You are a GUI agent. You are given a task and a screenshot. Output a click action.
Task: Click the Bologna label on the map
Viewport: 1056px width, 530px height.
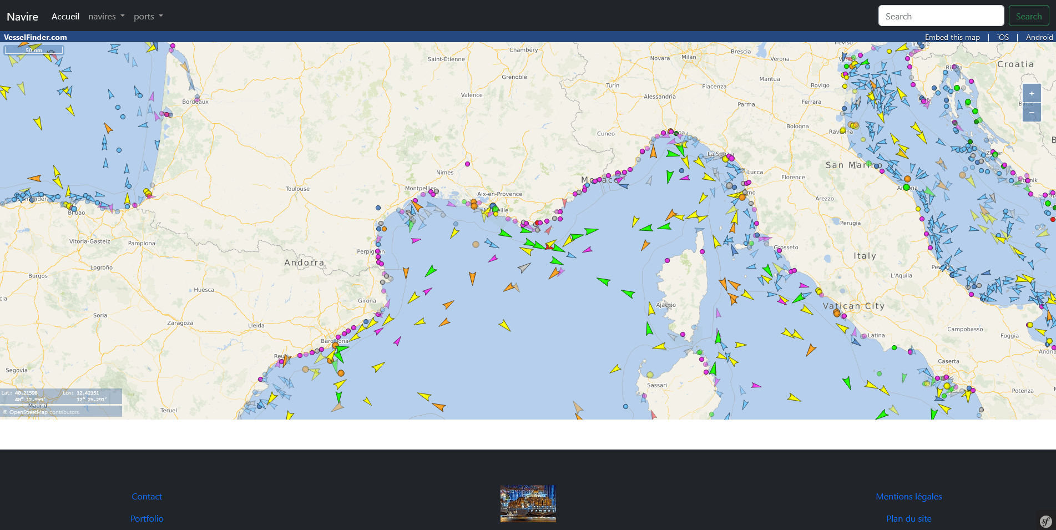[797, 127]
